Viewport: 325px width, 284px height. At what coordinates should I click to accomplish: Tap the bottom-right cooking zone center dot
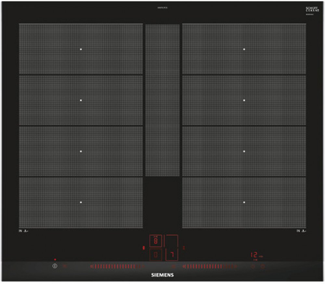244,202
